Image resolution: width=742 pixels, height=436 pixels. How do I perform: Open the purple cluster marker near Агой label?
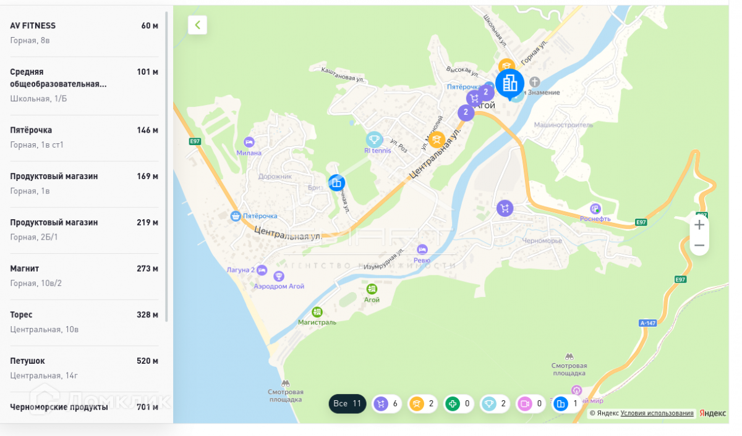click(x=486, y=93)
